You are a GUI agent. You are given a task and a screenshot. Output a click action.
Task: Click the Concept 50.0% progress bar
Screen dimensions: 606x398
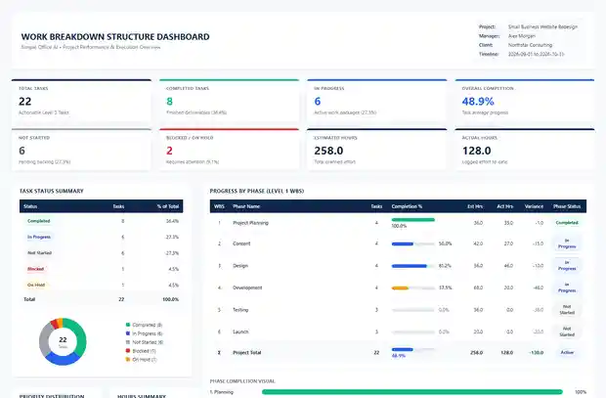click(x=413, y=244)
